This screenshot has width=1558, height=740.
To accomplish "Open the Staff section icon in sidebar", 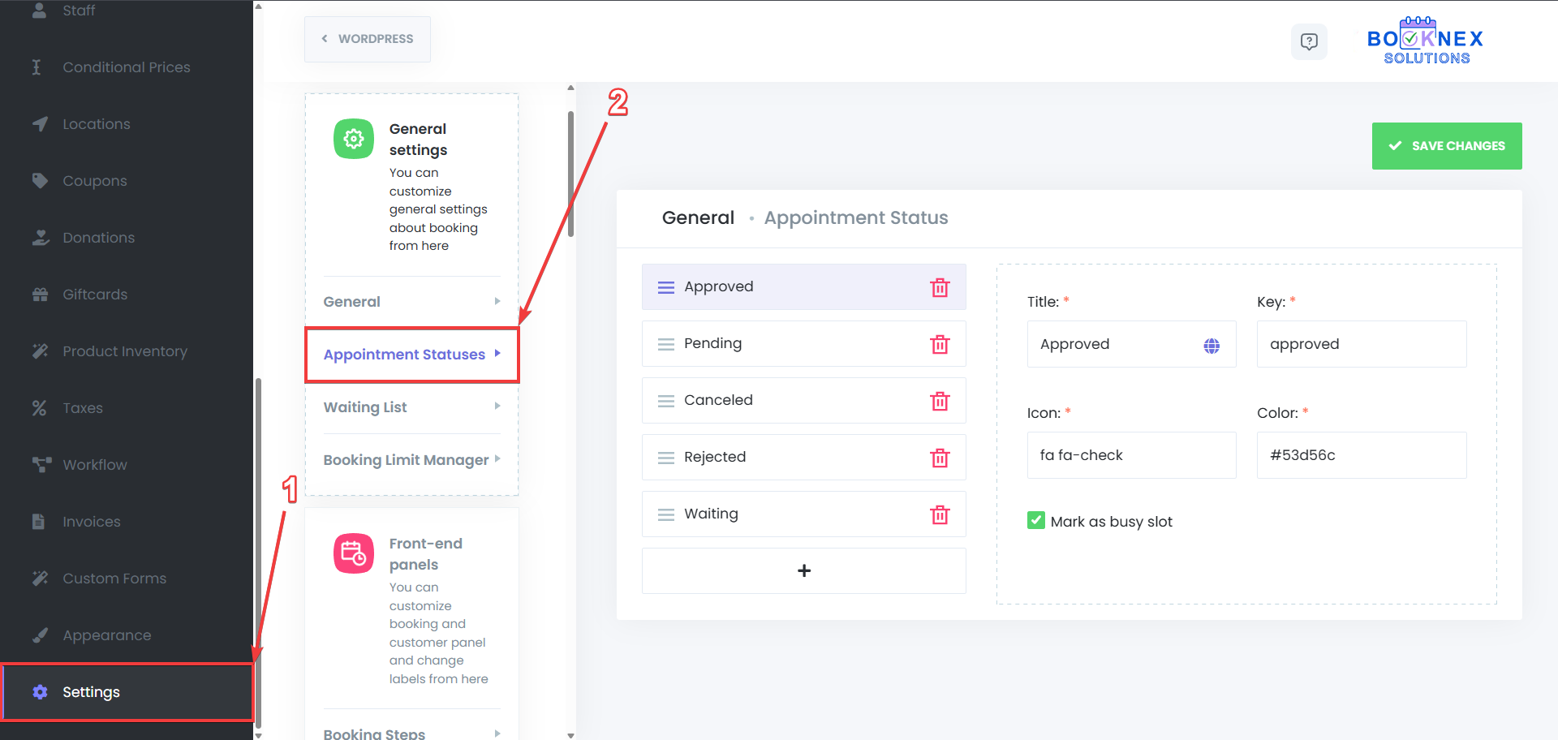I will tap(41, 11).
